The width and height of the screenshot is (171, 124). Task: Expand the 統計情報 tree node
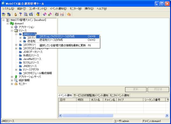point(12,80)
